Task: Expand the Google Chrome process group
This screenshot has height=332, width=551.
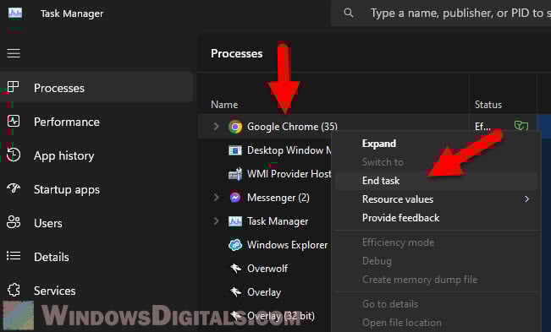Action: (216, 127)
